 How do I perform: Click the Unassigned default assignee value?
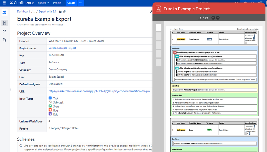click(x=55, y=84)
